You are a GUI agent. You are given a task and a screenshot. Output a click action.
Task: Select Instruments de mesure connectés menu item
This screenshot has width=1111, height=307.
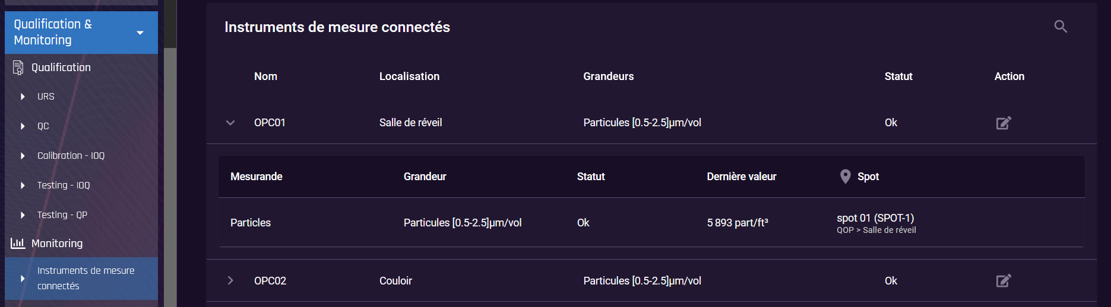[81, 278]
